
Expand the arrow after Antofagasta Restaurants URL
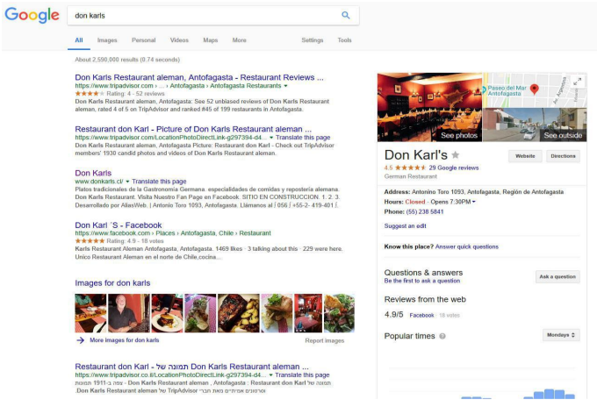tap(285, 86)
